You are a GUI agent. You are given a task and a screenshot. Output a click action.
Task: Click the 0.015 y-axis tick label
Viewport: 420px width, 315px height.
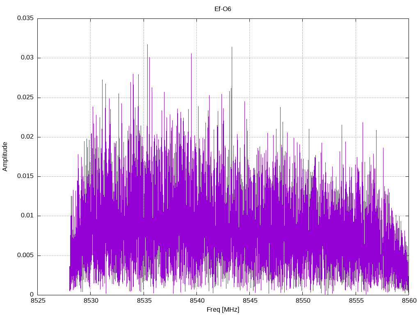(25, 176)
